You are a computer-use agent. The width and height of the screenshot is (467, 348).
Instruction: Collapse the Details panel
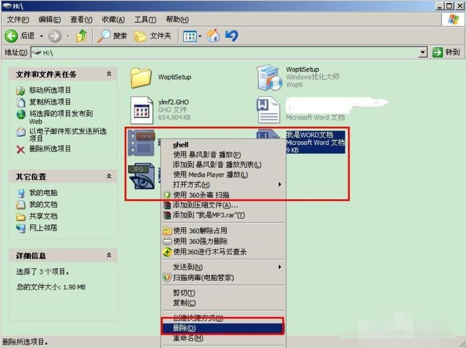coord(109,256)
